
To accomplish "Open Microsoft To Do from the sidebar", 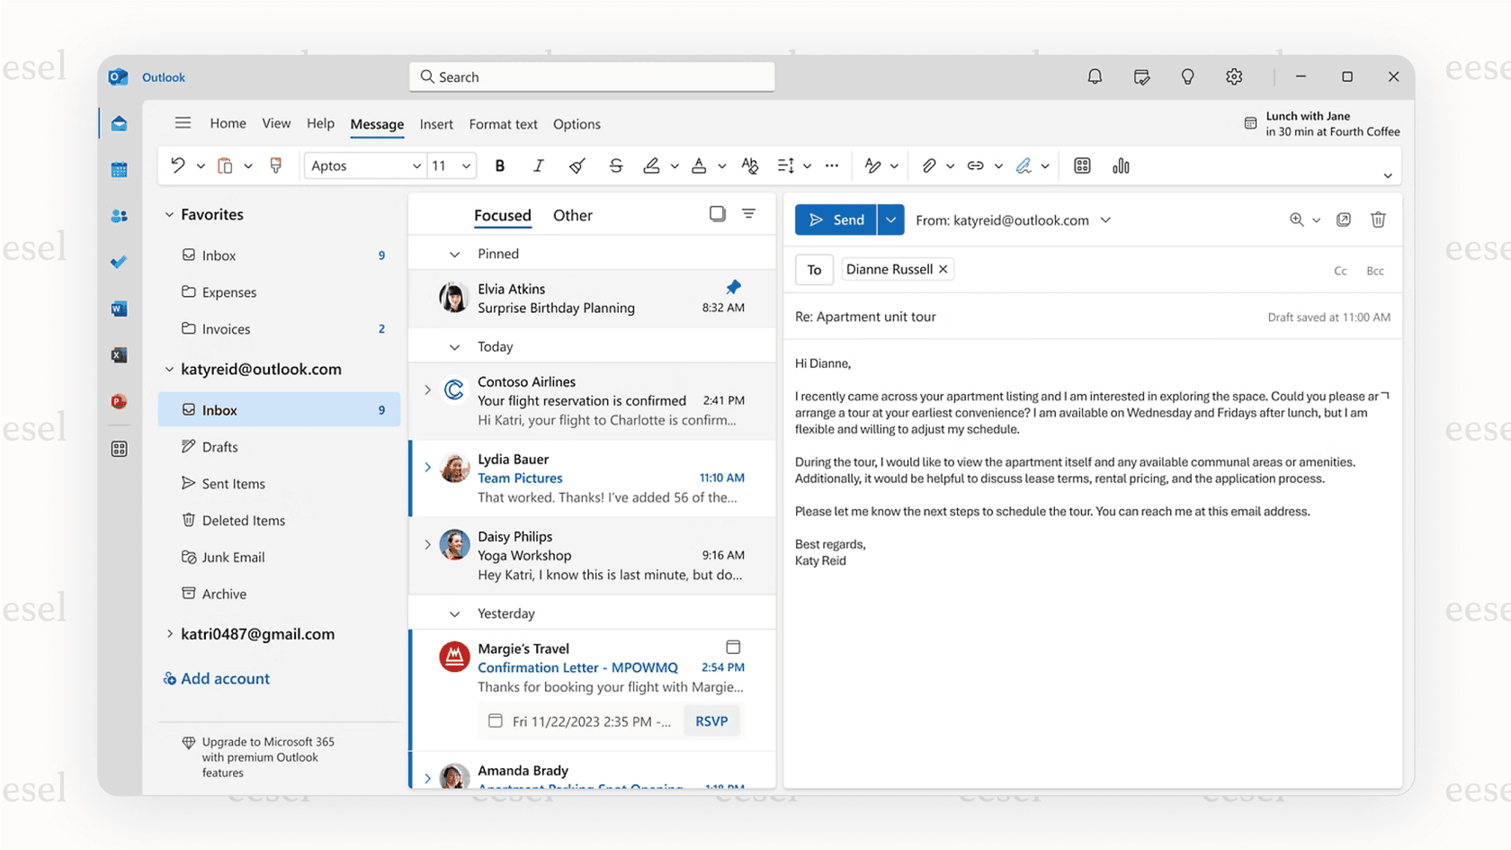I will [x=119, y=262].
